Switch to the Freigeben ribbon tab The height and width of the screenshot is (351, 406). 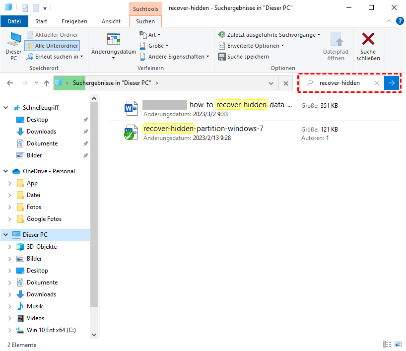pos(74,21)
